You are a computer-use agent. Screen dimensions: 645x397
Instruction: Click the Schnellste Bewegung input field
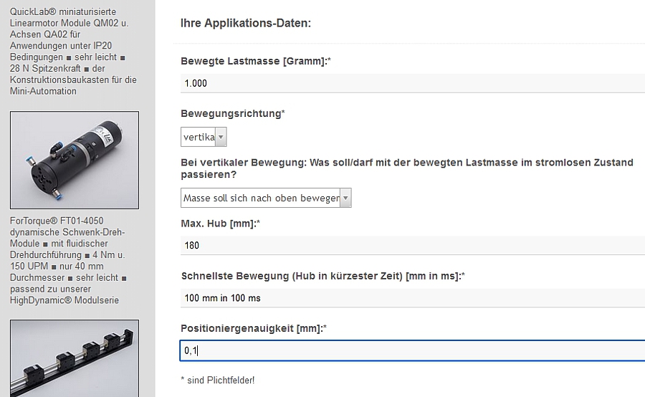point(413,298)
